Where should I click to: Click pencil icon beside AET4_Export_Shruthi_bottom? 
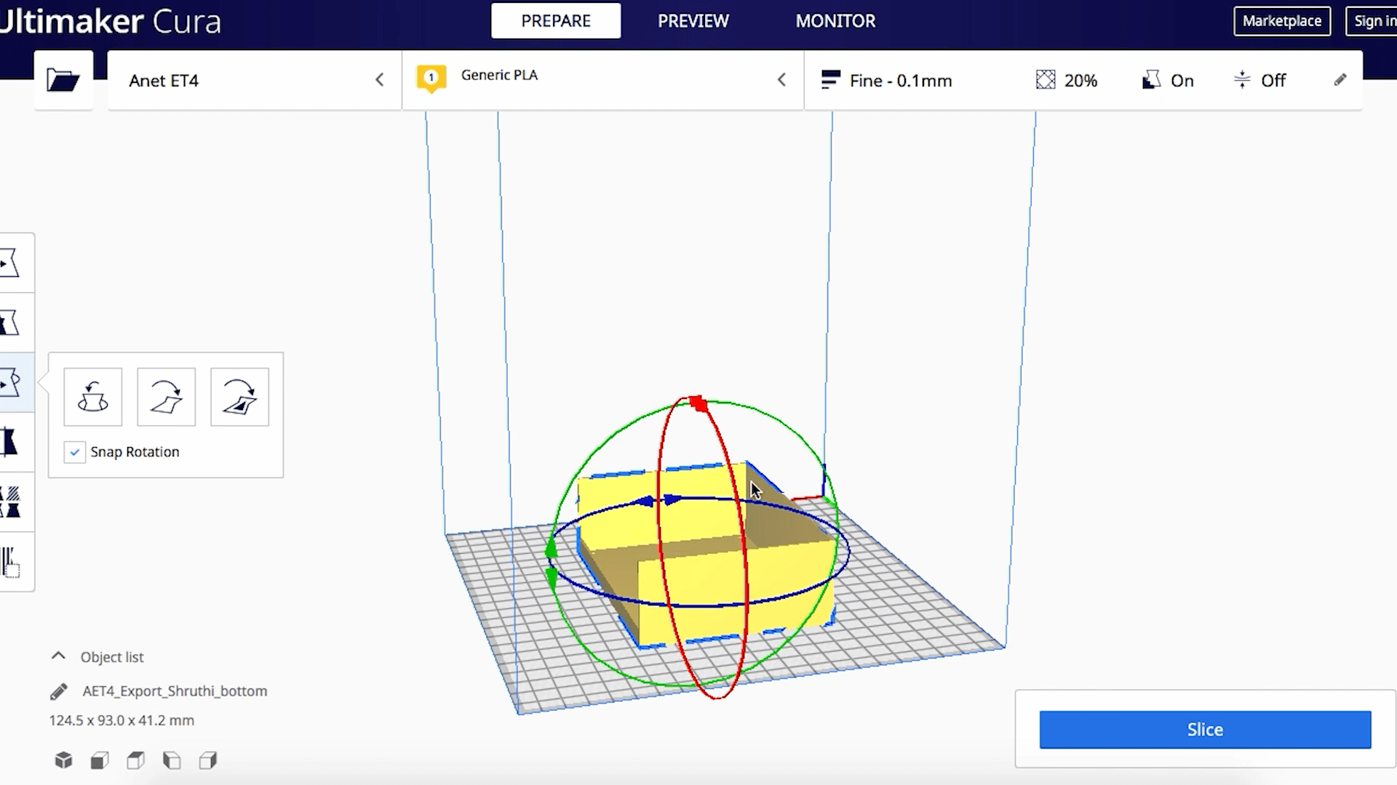tap(58, 691)
